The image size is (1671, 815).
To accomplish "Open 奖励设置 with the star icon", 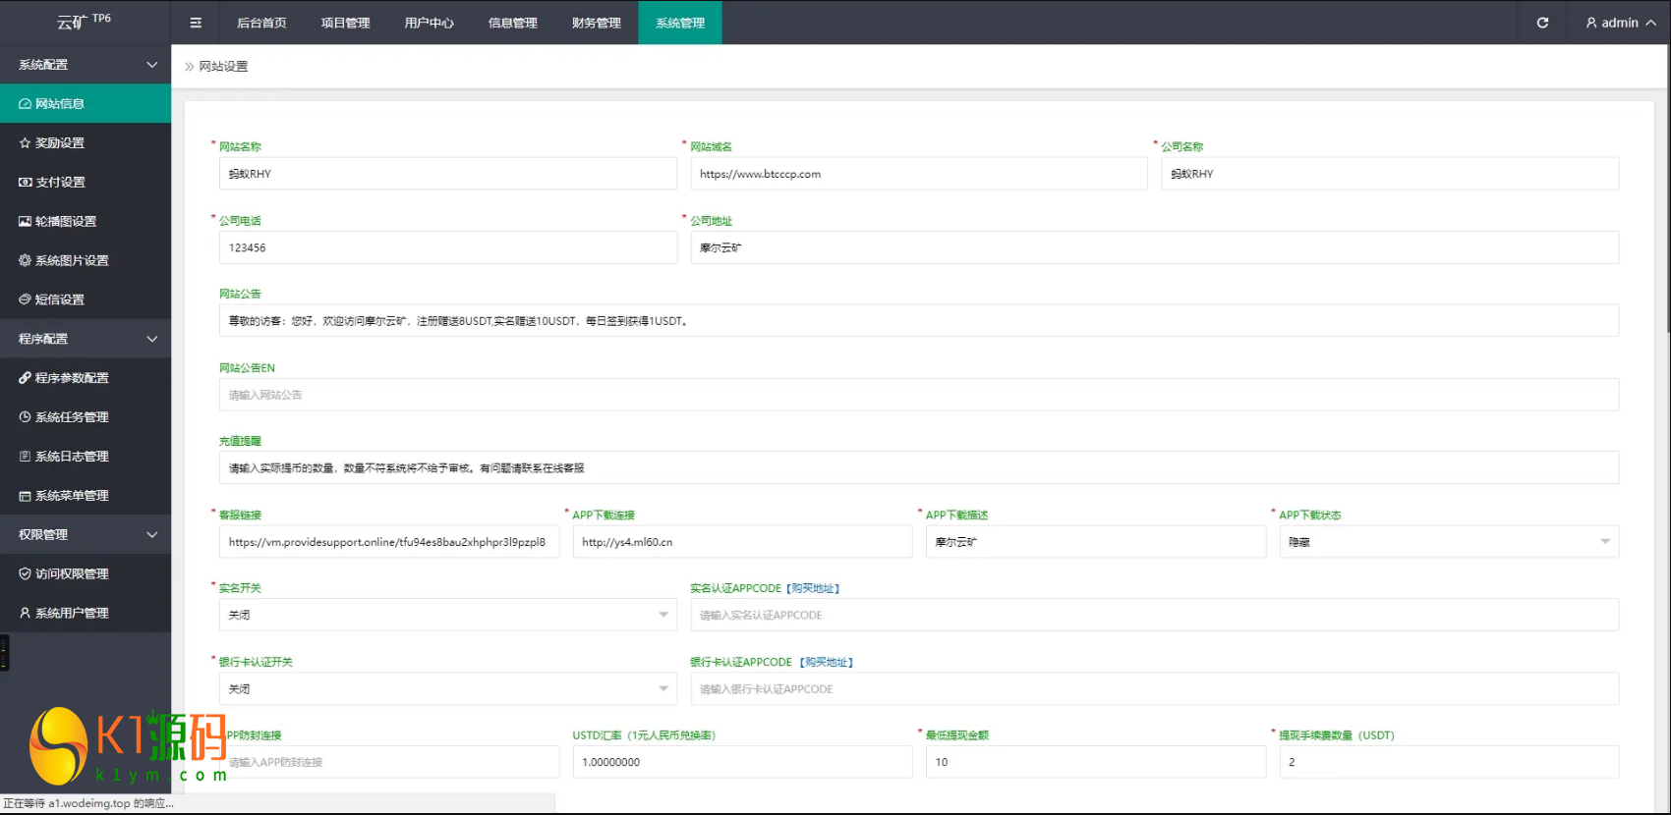I will pyautogui.click(x=59, y=142).
